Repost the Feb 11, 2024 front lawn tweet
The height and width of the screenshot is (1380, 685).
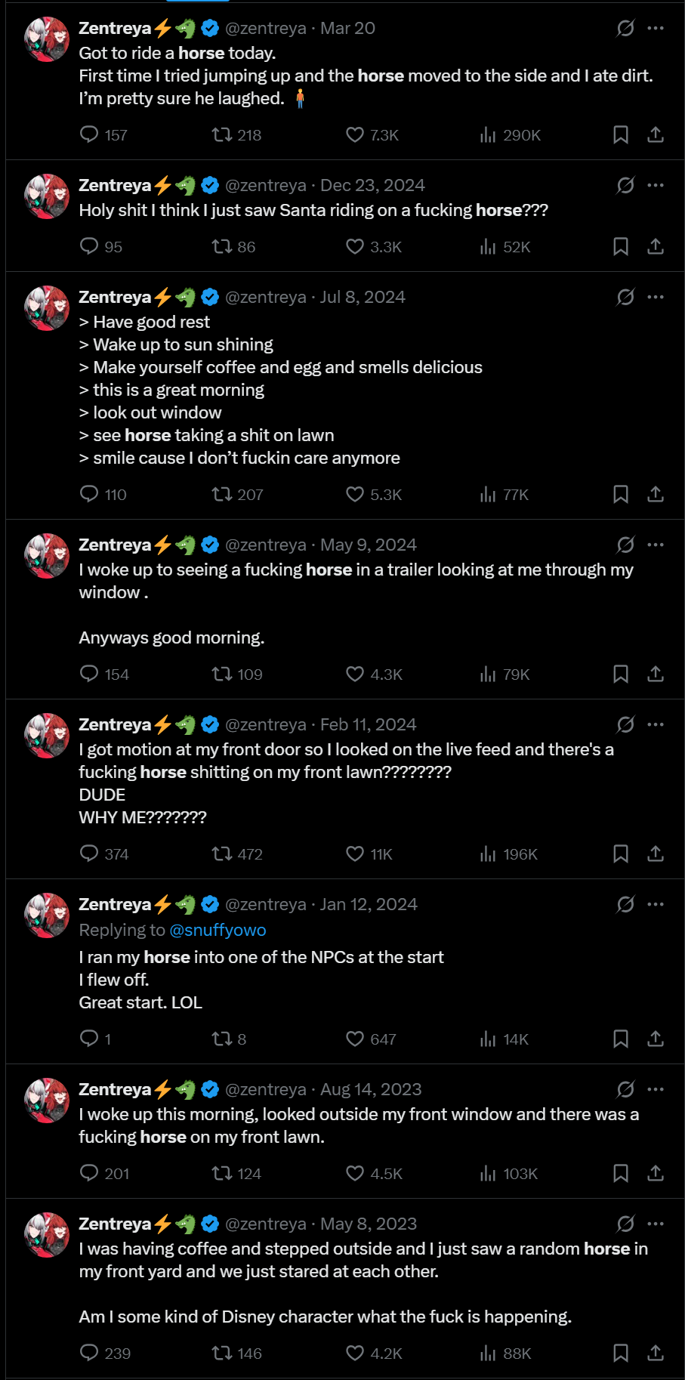click(x=222, y=854)
